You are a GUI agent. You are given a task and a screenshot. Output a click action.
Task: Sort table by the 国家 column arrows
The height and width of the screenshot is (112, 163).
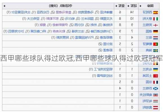140,6
